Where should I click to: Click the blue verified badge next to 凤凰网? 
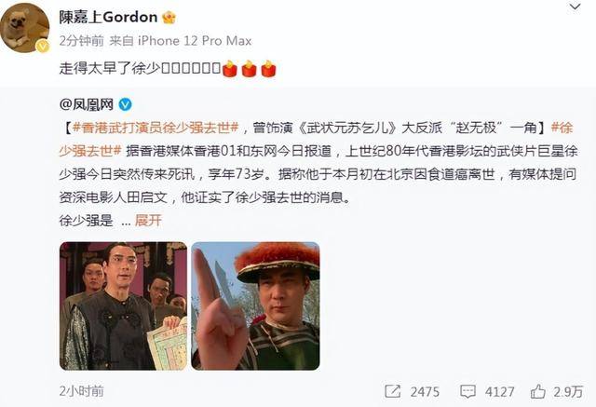click(126, 104)
